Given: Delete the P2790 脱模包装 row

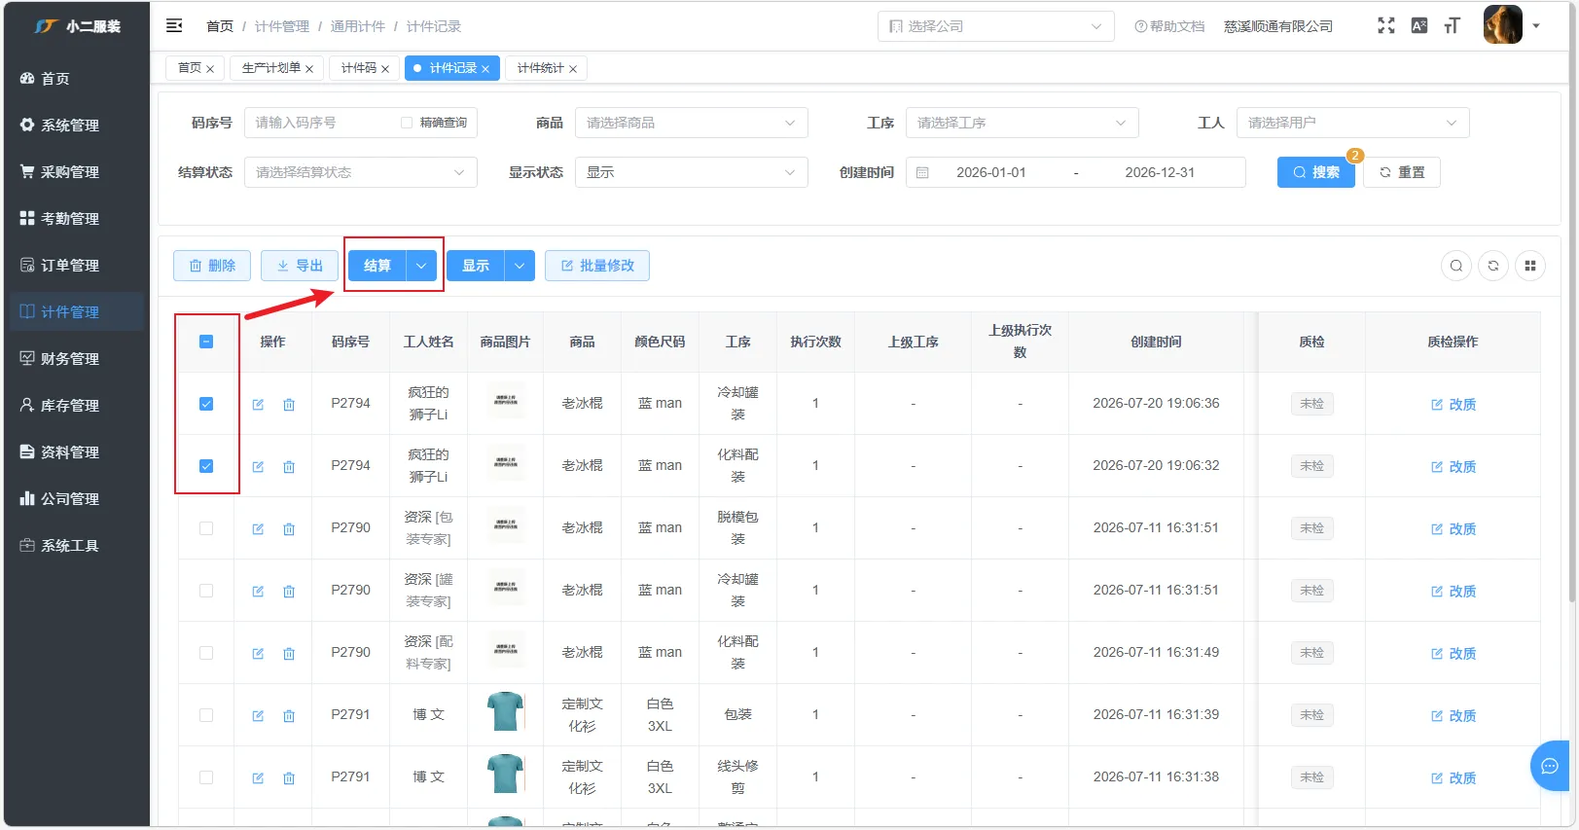Looking at the screenshot, I should click(x=289, y=529).
